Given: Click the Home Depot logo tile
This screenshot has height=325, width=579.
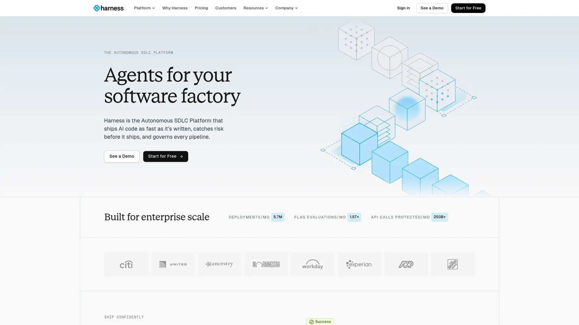Looking at the screenshot, I should pos(453,264).
